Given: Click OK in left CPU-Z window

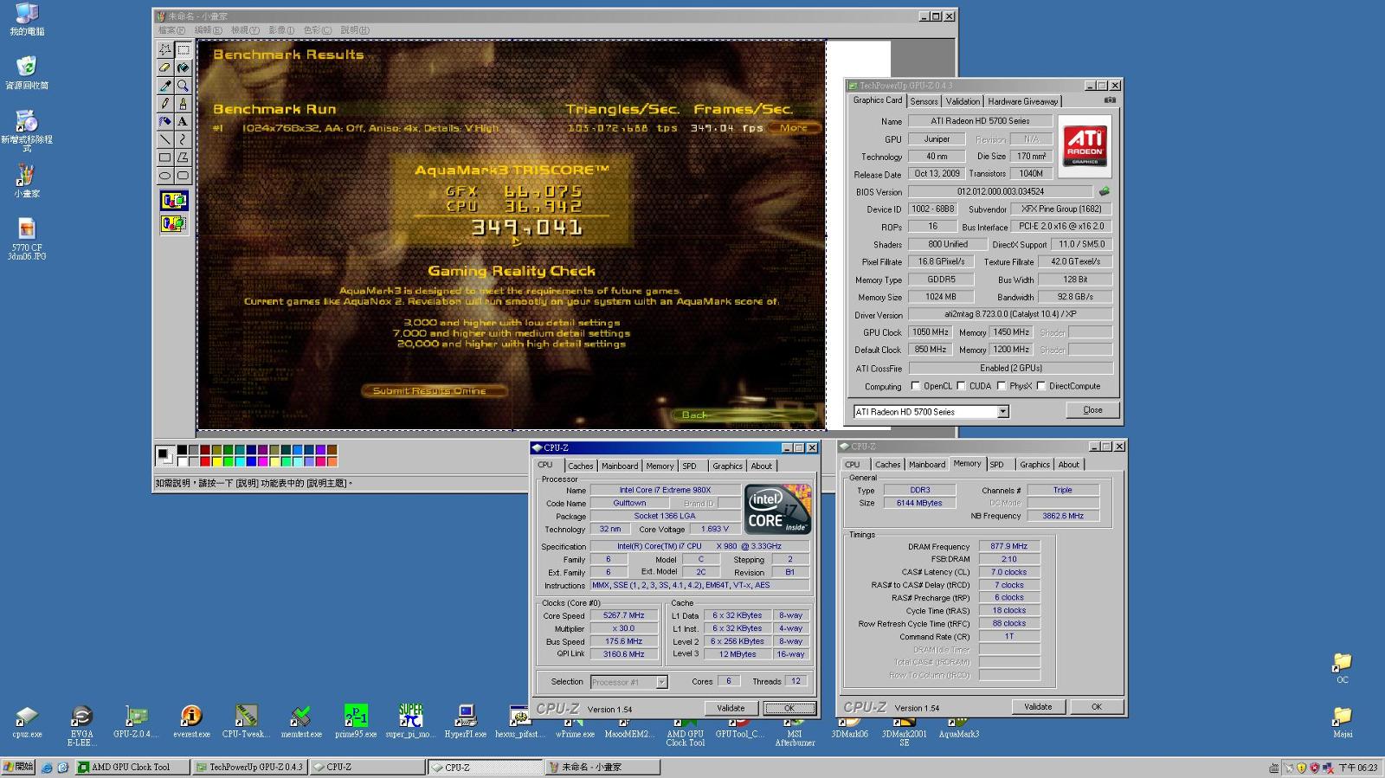Looking at the screenshot, I should point(789,708).
